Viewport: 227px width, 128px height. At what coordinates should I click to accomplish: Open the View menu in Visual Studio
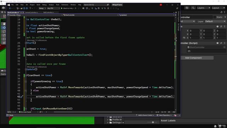point(22,5)
